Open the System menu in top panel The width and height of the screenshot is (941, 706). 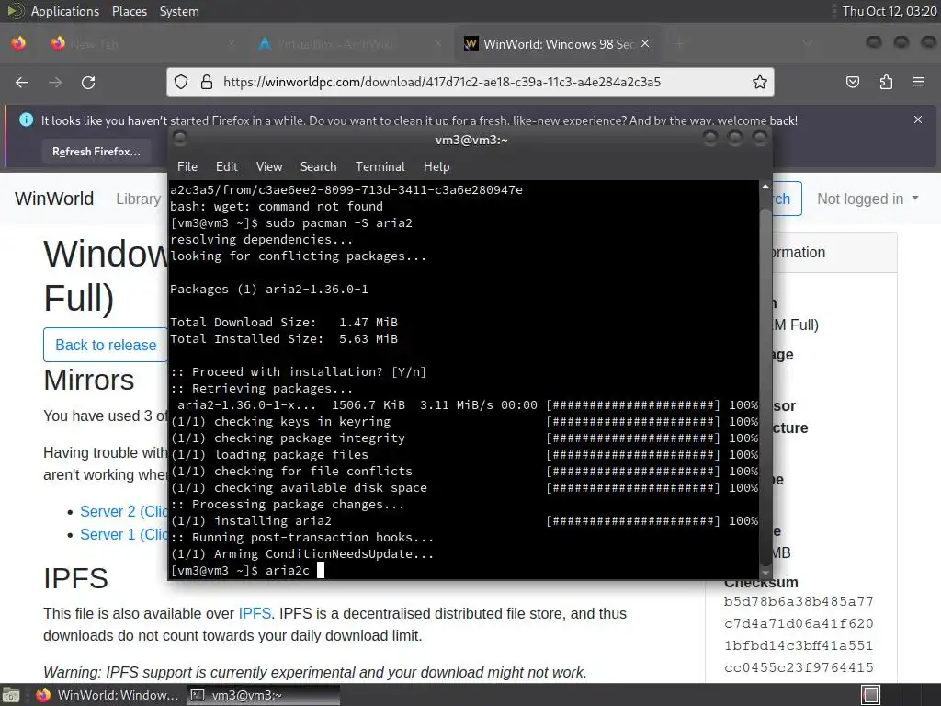[179, 11]
